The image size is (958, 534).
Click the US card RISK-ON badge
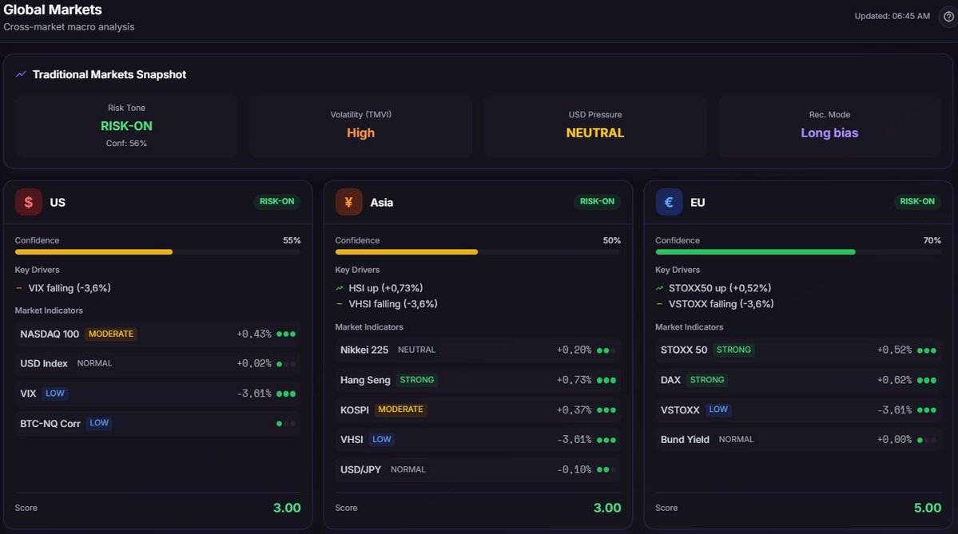tap(276, 201)
